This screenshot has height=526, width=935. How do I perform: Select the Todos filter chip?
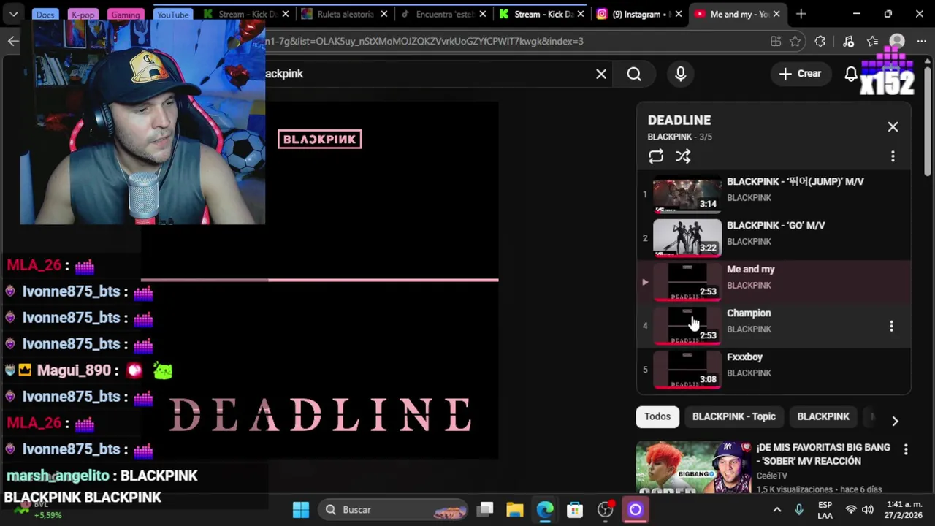coord(657,416)
